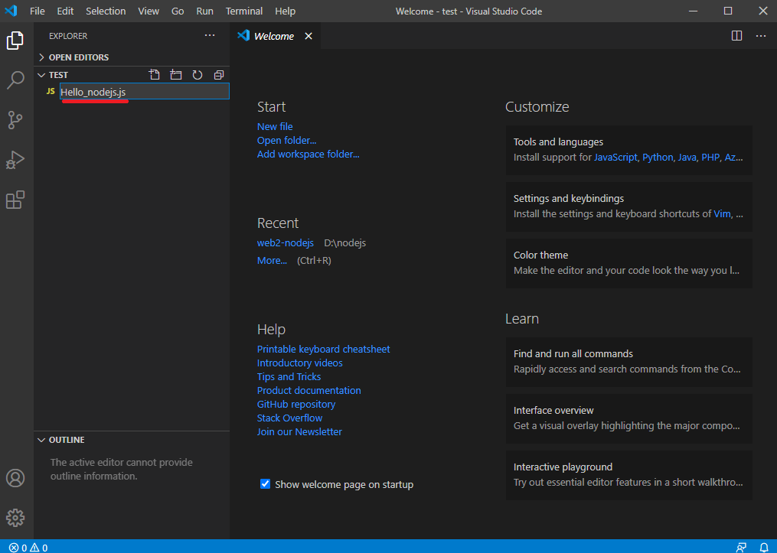Open the Run menu
This screenshot has width=777, height=553.
(204, 11)
